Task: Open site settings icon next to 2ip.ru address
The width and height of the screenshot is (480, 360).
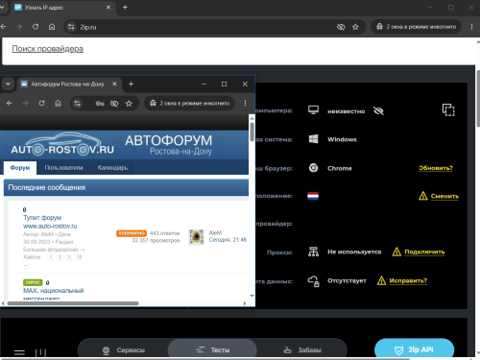Action: [71, 27]
